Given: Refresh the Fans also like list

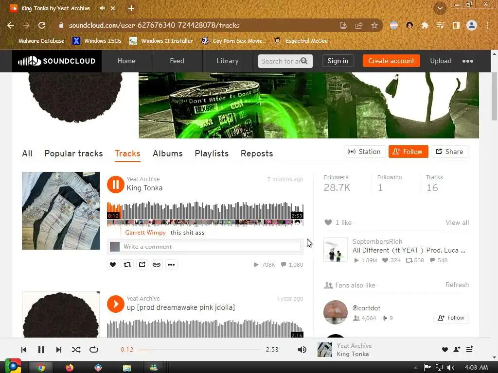Looking at the screenshot, I should click(x=457, y=285).
